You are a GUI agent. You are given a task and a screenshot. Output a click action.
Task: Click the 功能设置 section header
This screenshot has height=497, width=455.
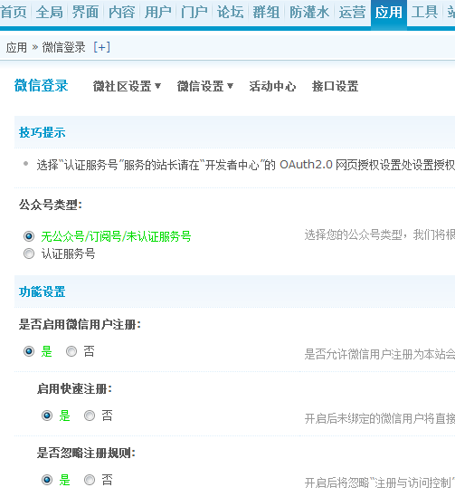pos(43,292)
